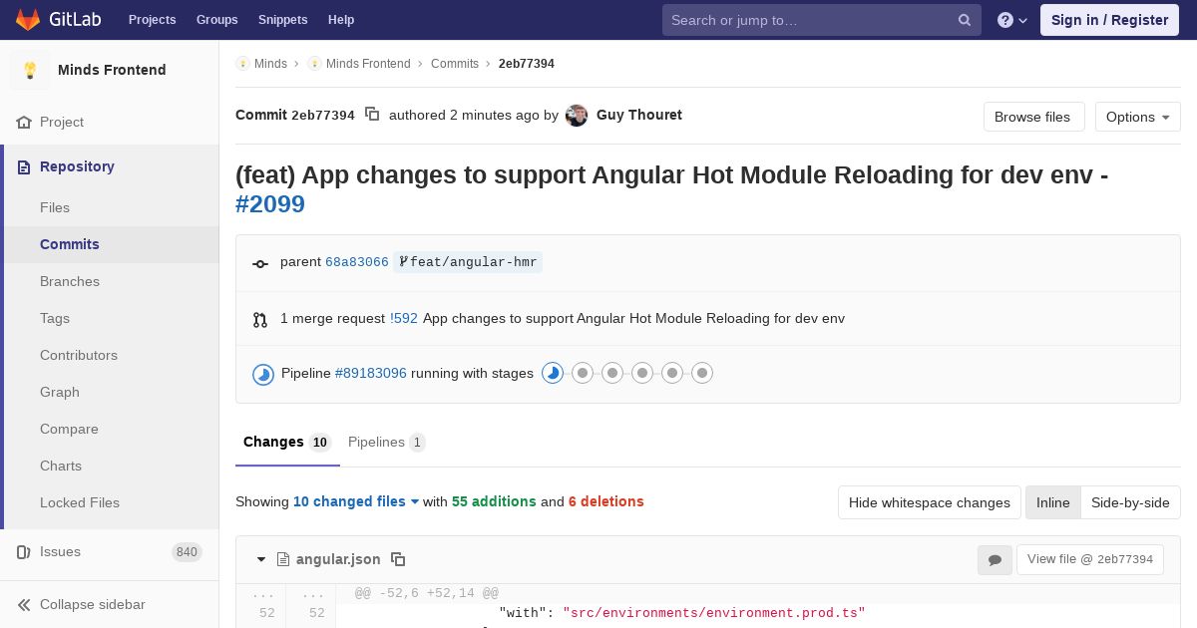Click the Minds breadcrumb link
The image size is (1197, 628).
tap(270, 64)
